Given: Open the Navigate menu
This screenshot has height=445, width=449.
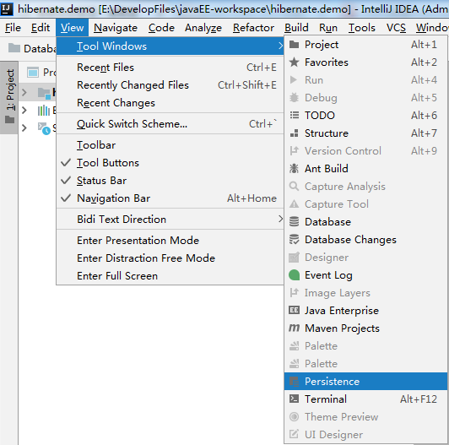Looking at the screenshot, I should pyautogui.click(x=116, y=28).
